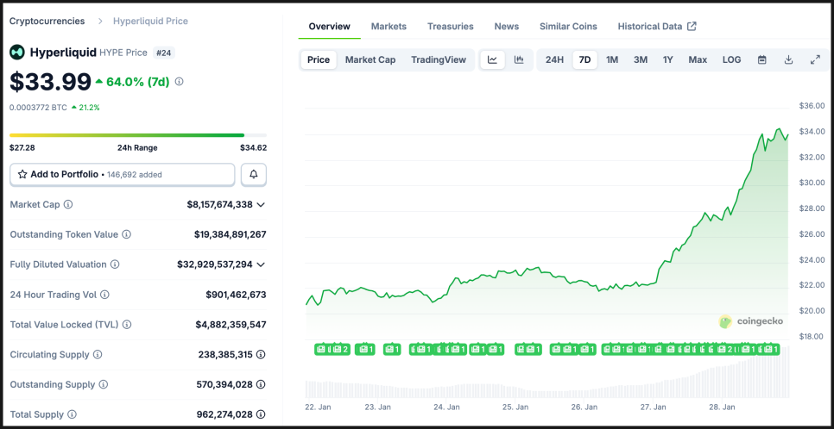Screen dimensions: 834x429
Task: Switch to candlestick chart icon
Action: [519, 60]
